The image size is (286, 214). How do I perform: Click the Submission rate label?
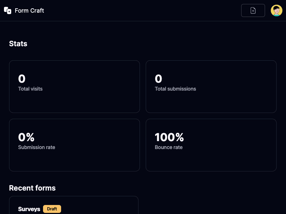(37, 147)
